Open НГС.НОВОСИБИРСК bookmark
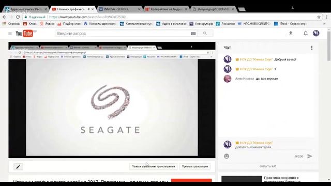The height and width of the screenshot is (186, 331). pyautogui.click(x=254, y=24)
